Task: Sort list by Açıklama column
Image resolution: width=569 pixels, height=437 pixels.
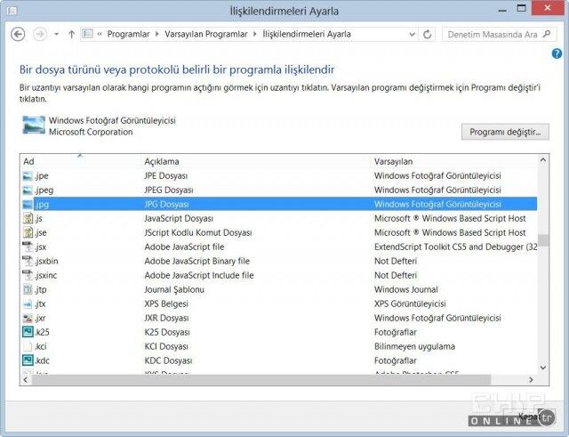Action: [162, 161]
